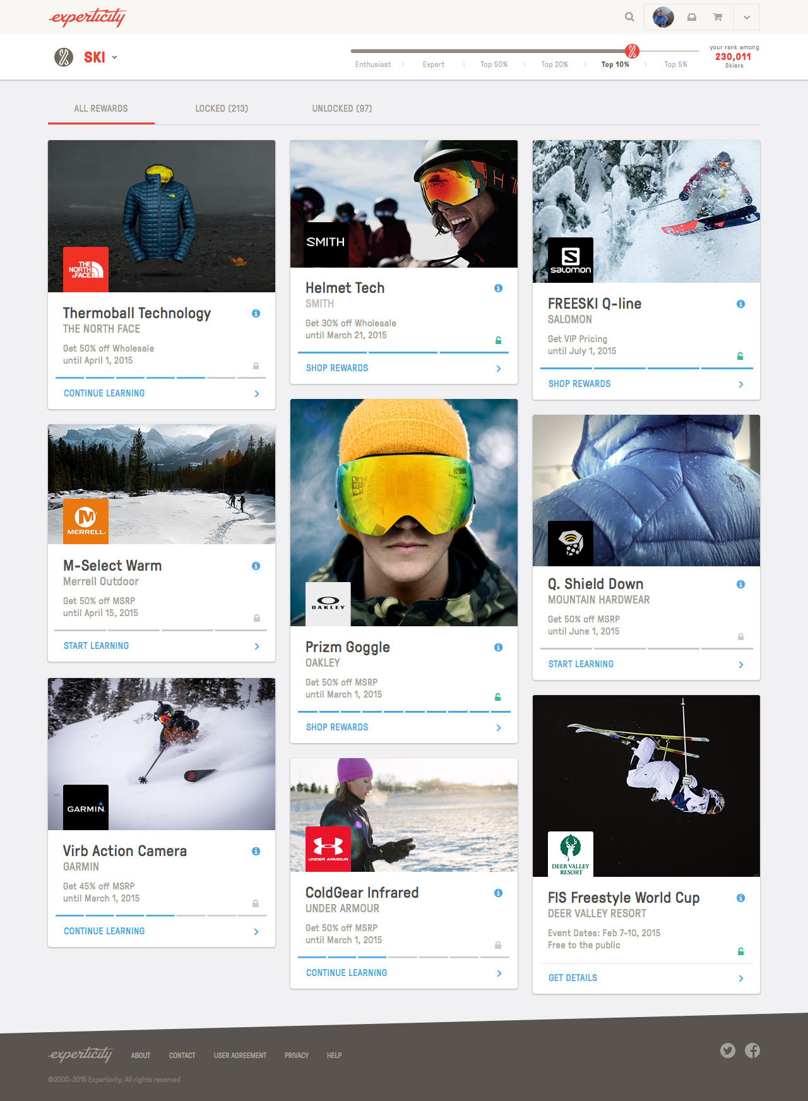
Task: Open the North Face jacket image
Action: click(x=162, y=216)
